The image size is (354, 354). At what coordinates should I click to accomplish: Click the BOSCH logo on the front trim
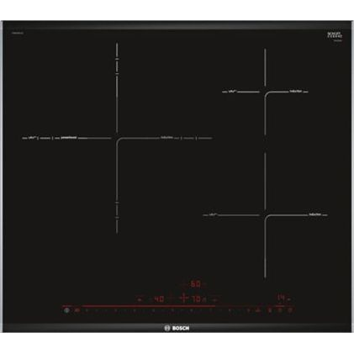click(x=177, y=328)
